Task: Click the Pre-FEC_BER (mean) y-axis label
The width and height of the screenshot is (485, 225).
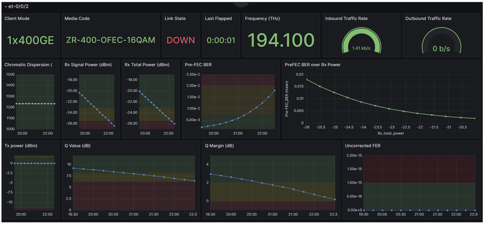Action: click(x=286, y=99)
